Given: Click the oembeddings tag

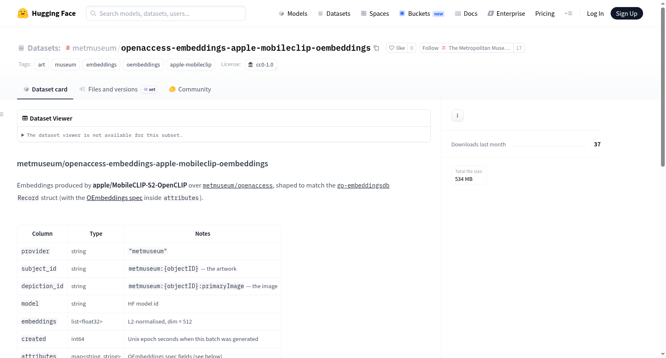Looking at the screenshot, I should point(143,64).
